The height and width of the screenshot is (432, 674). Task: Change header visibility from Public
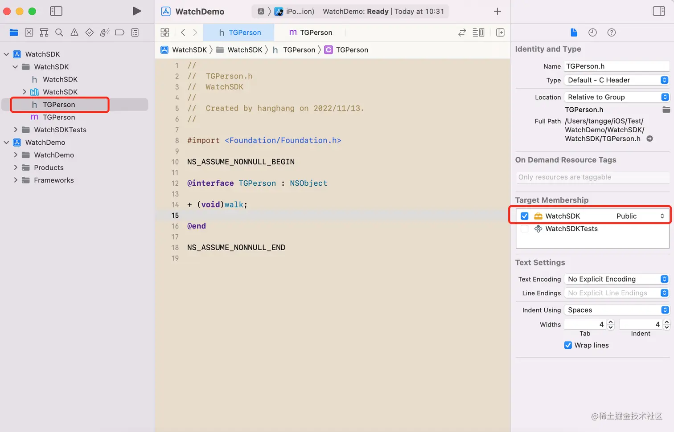[x=641, y=216]
